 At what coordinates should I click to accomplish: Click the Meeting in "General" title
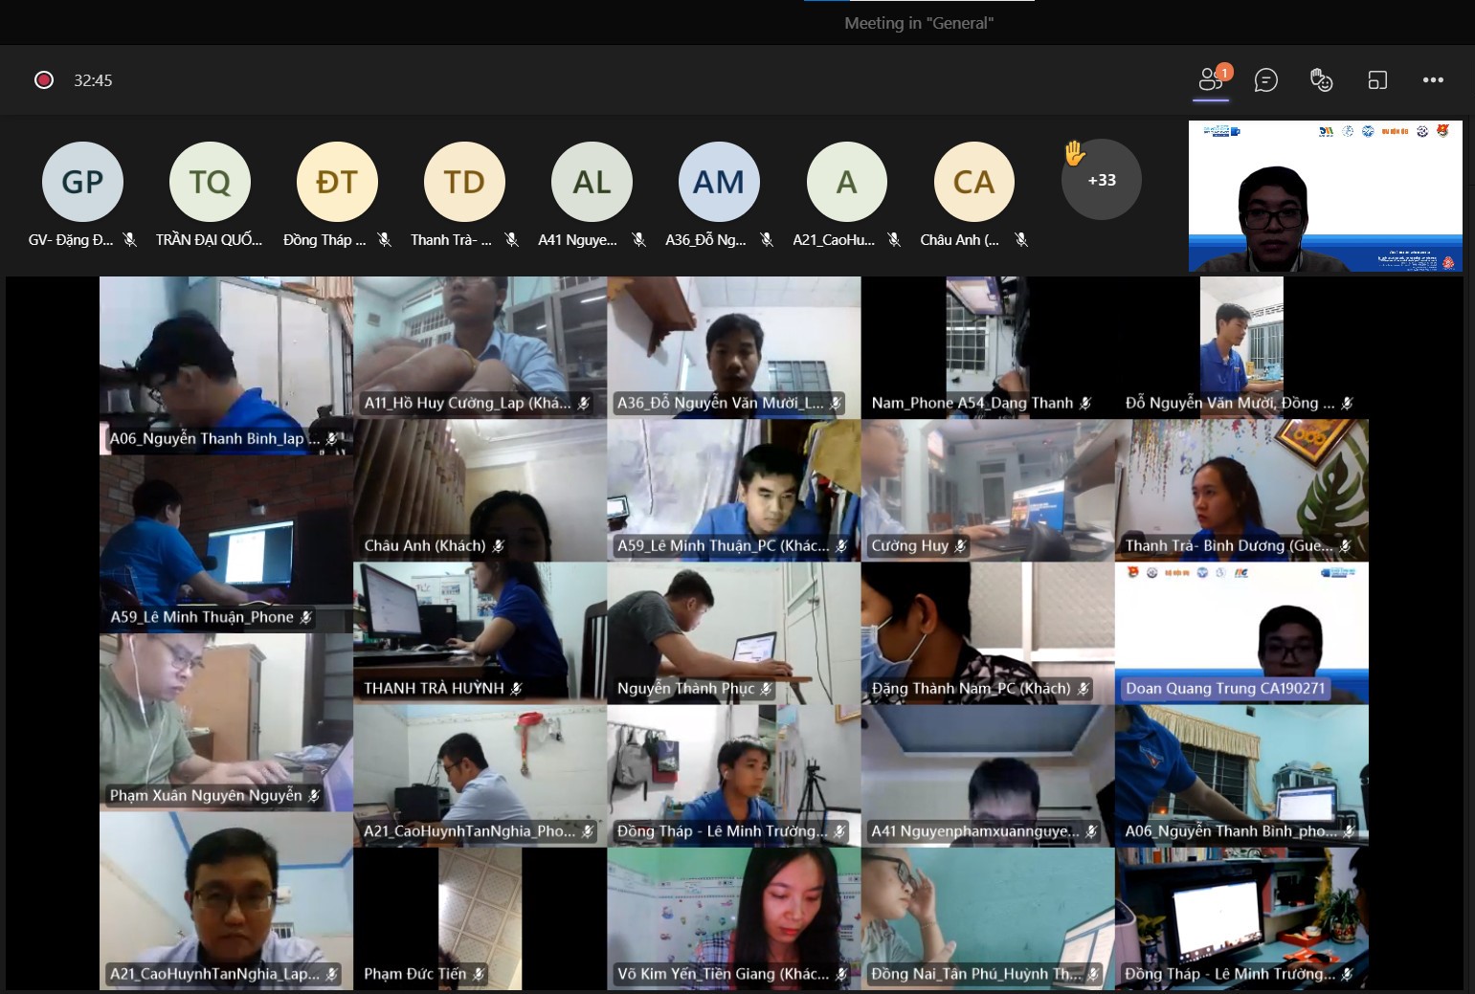[x=919, y=24]
